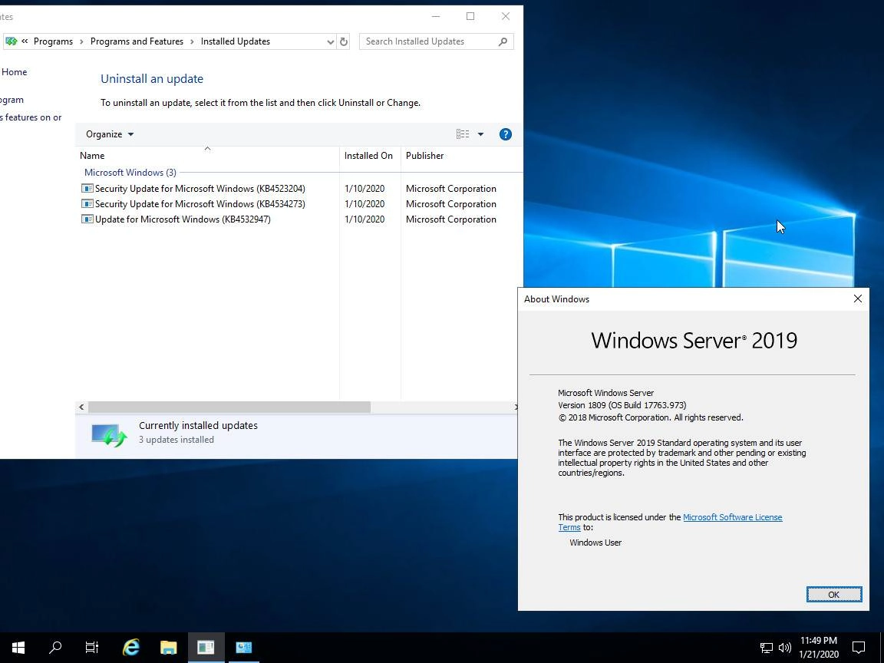This screenshot has height=663, width=884.
Task: Click the address bar folder icon
Action: point(12,41)
